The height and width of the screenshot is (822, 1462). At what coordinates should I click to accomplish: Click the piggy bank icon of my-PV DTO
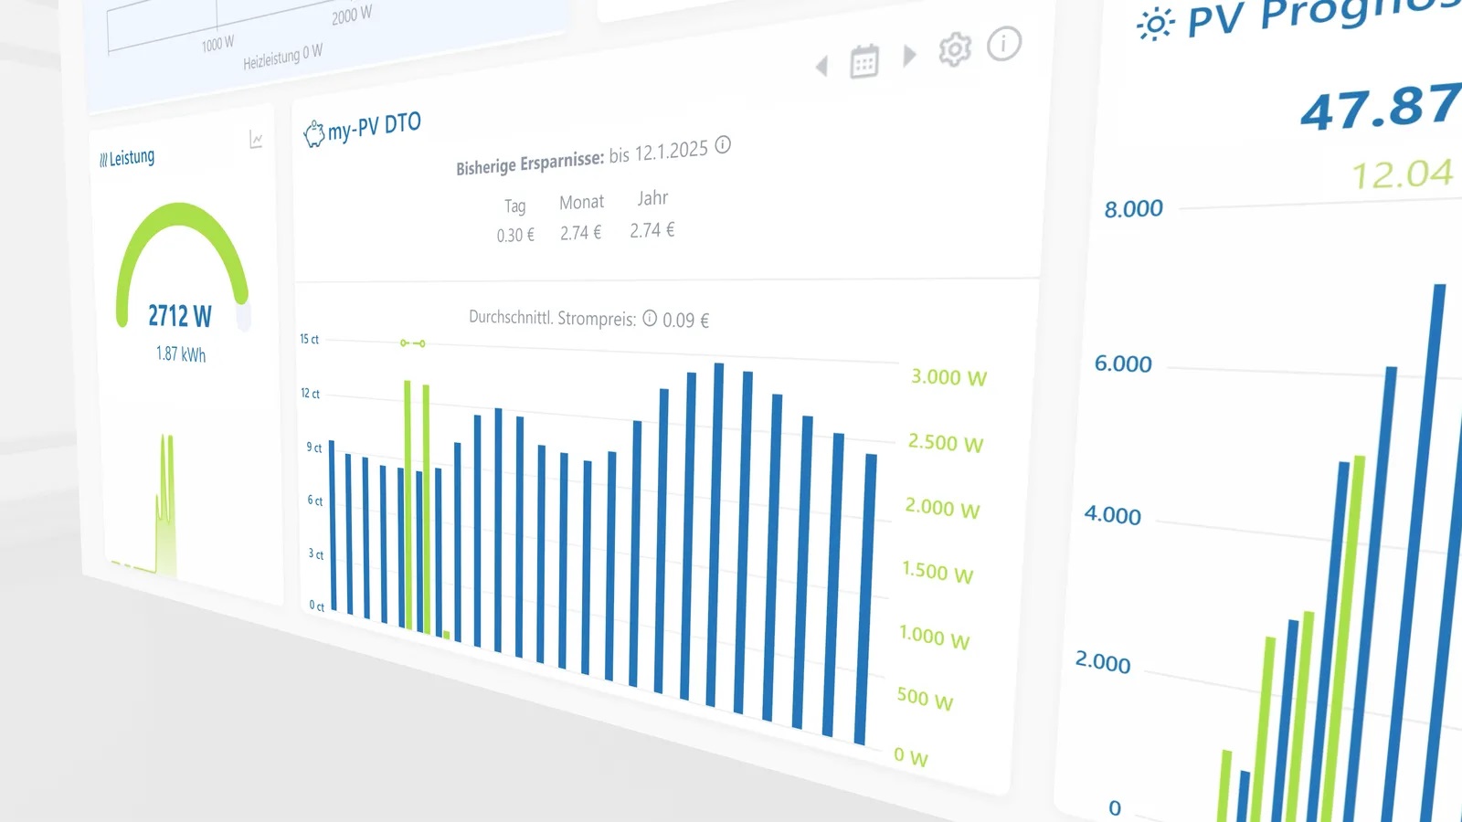(x=313, y=134)
